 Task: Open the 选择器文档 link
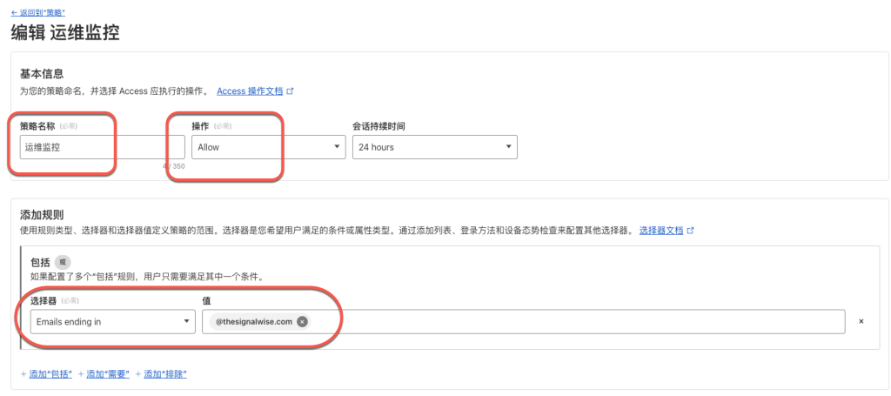(660, 231)
